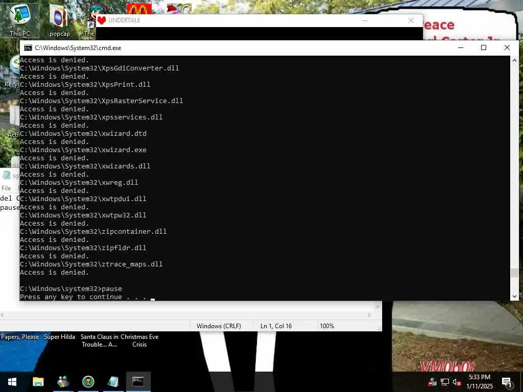Image resolution: width=523 pixels, height=392 pixels.
Task: Click the C:\Windows\System32\cmd.exe title text
Action: pos(78,48)
